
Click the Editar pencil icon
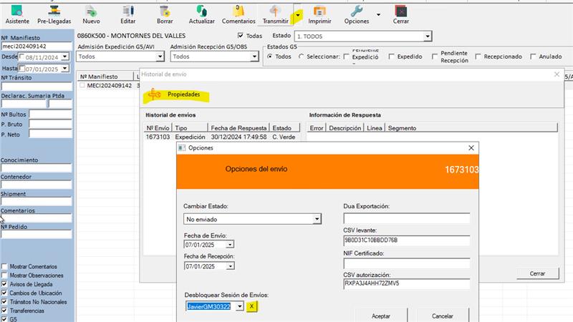pyautogui.click(x=128, y=13)
